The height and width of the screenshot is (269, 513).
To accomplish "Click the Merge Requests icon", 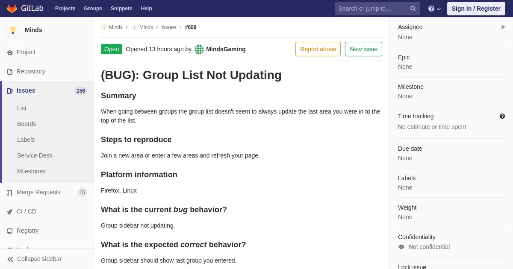I will [10, 193].
